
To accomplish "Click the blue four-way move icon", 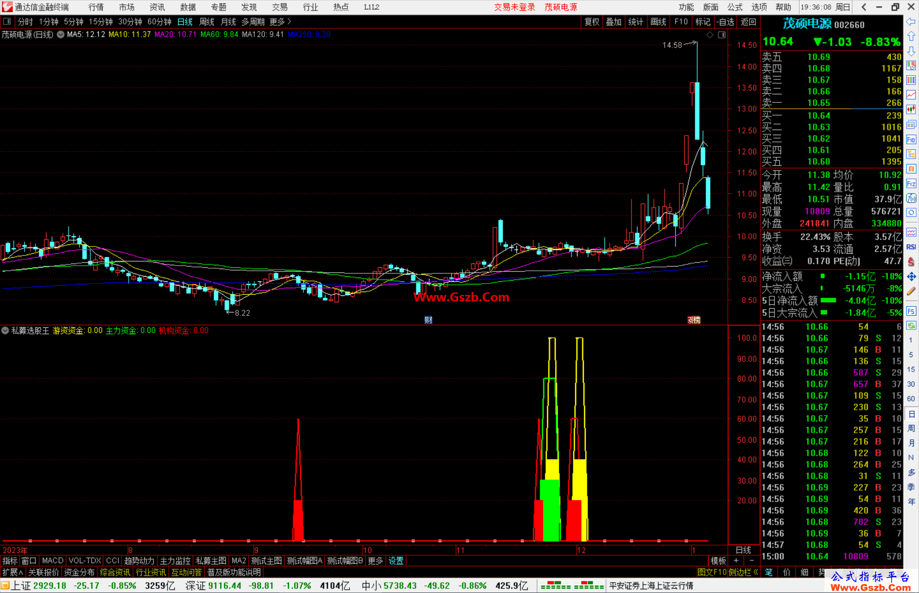I will (911, 277).
